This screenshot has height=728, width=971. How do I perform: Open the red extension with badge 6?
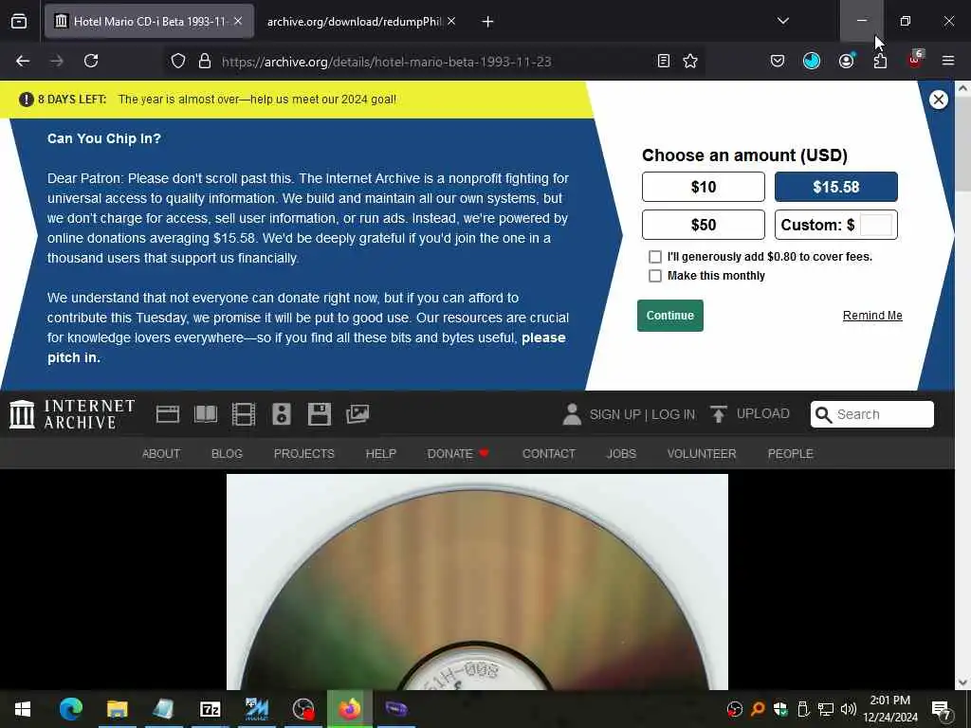(915, 60)
